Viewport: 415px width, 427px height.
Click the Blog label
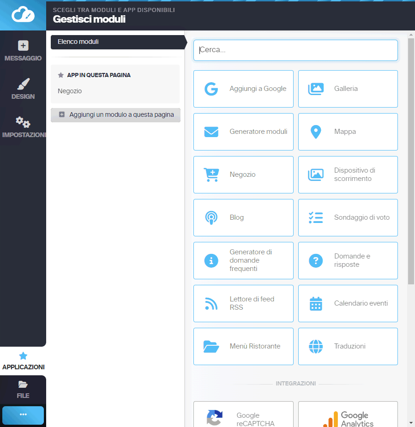pyautogui.click(x=237, y=217)
